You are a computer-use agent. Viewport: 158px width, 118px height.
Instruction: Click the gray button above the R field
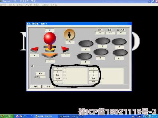86,43
